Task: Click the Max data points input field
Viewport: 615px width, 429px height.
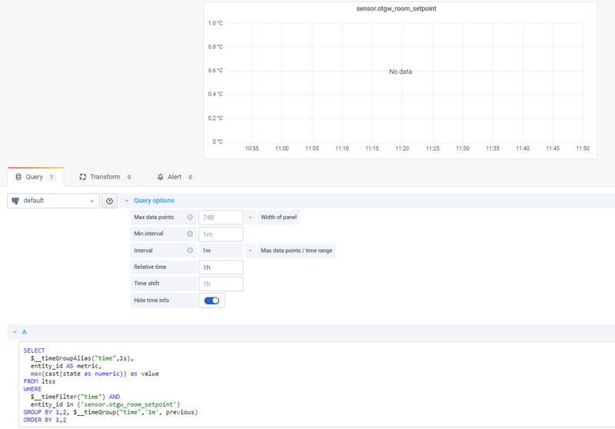Action: tap(221, 218)
